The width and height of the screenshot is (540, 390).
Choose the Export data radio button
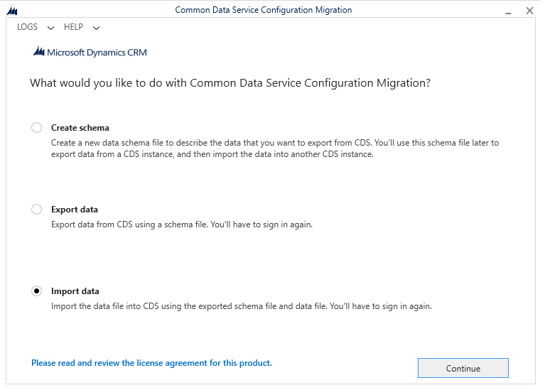tap(36, 210)
